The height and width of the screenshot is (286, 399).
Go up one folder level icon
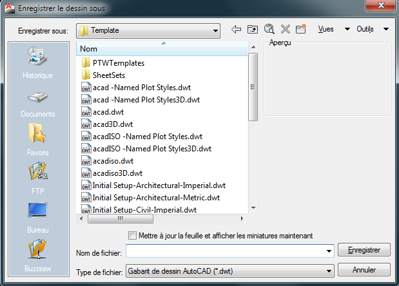(253, 29)
